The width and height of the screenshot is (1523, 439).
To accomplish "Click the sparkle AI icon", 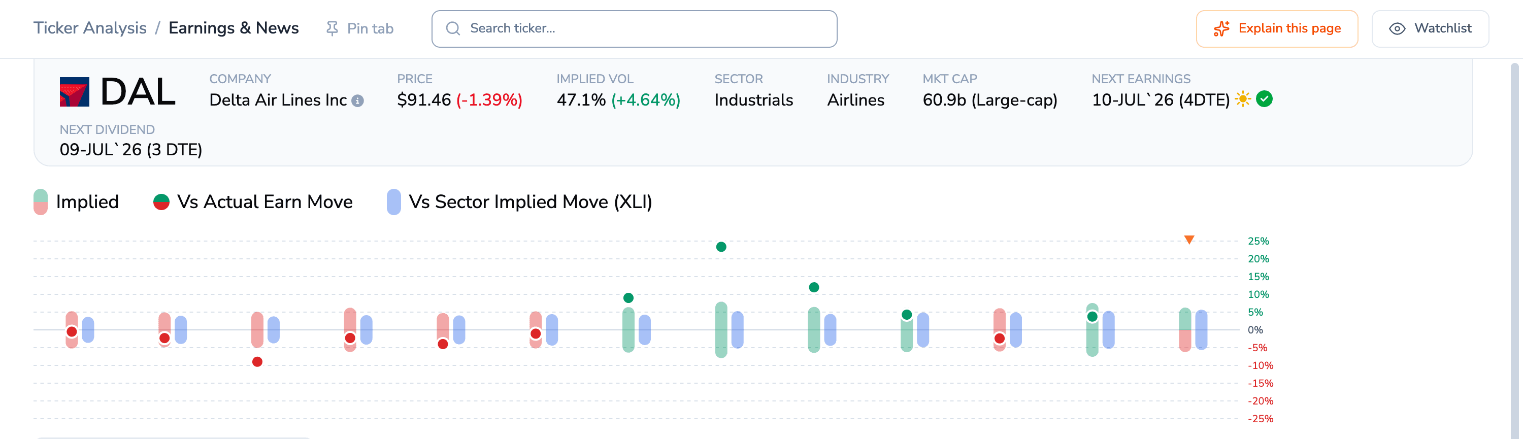I will coord(1221,28).
